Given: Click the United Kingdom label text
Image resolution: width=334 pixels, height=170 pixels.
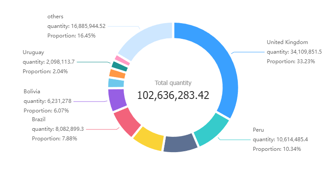Looking at the screenshot, I should tap(287, 42).
